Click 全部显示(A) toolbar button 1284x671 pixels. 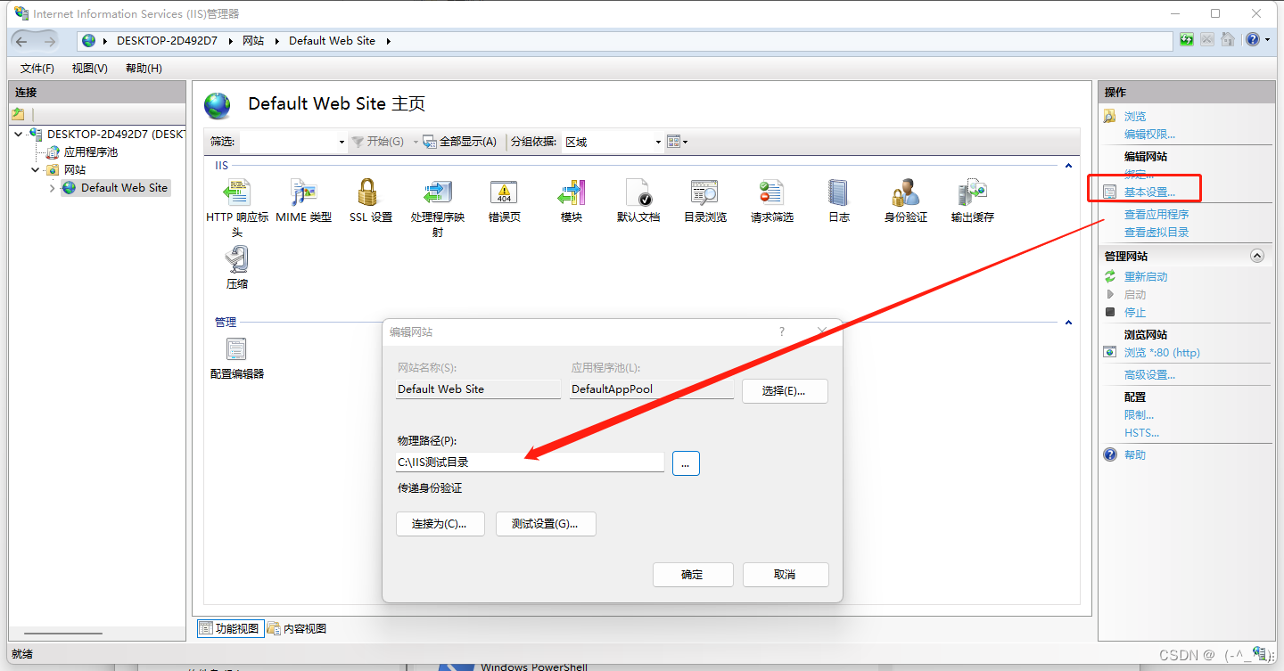click(x=460, y=142)
